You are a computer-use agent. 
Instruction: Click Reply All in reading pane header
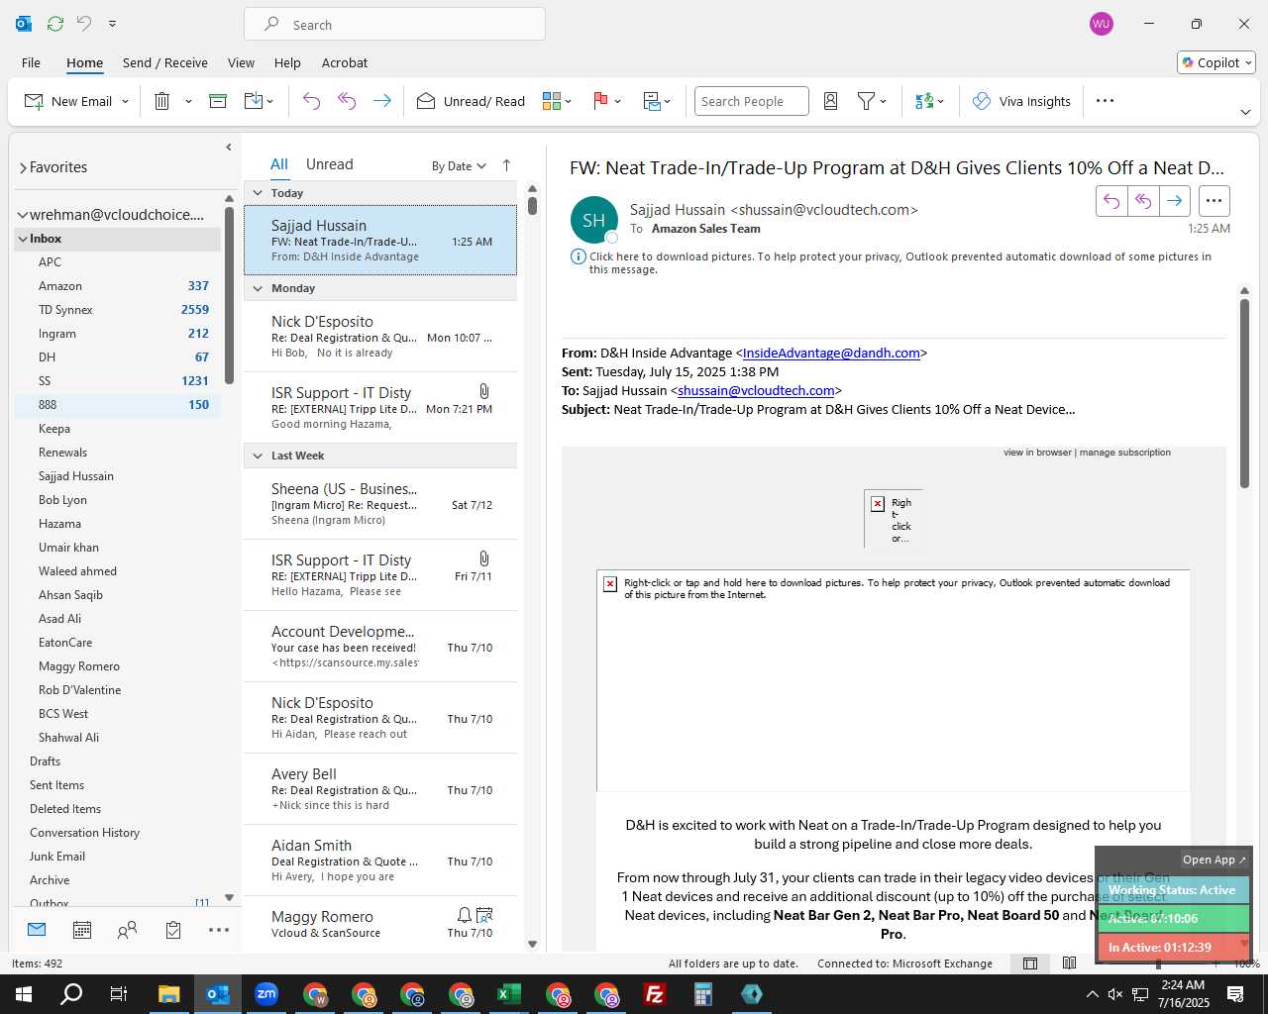(1143, 201)
